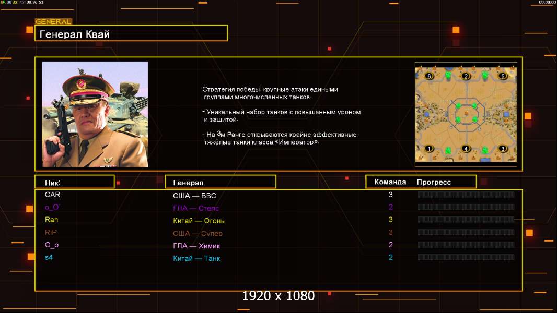Click start position 5 on the minimap

[x=502, y=76]
